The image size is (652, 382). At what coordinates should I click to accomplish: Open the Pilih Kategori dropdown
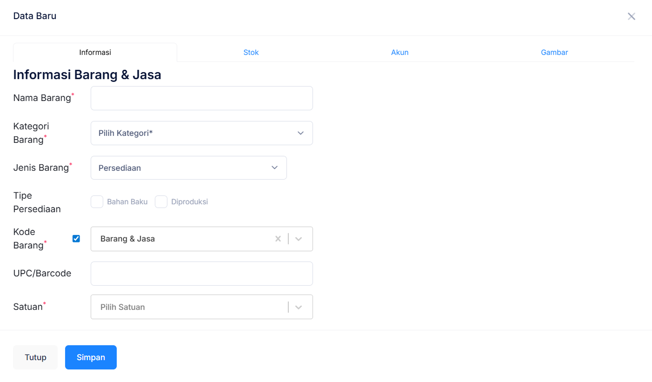point(195,133)
